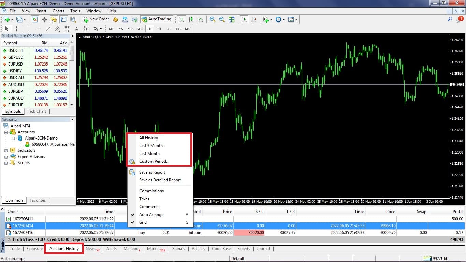The width and height of the screenshot is (466, 262).
Task: Expand the Indicators node in Navigator
Action: coord(6,150)
